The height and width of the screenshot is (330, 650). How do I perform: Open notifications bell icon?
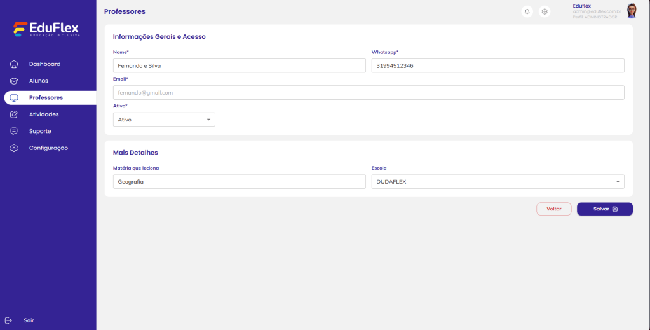(x=527, y=11)
